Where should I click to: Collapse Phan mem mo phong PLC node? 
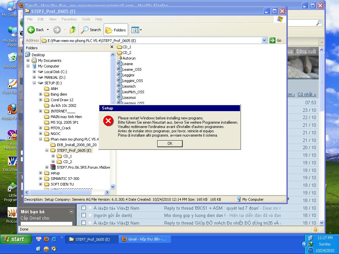pyautogui.click(x=40, y=139)
